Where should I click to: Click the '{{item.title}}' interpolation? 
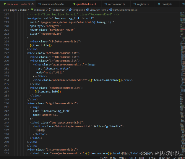(x=41, y=45)
